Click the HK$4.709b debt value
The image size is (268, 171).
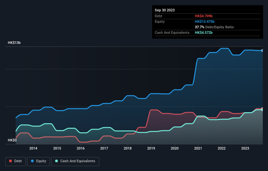[204, 16]
